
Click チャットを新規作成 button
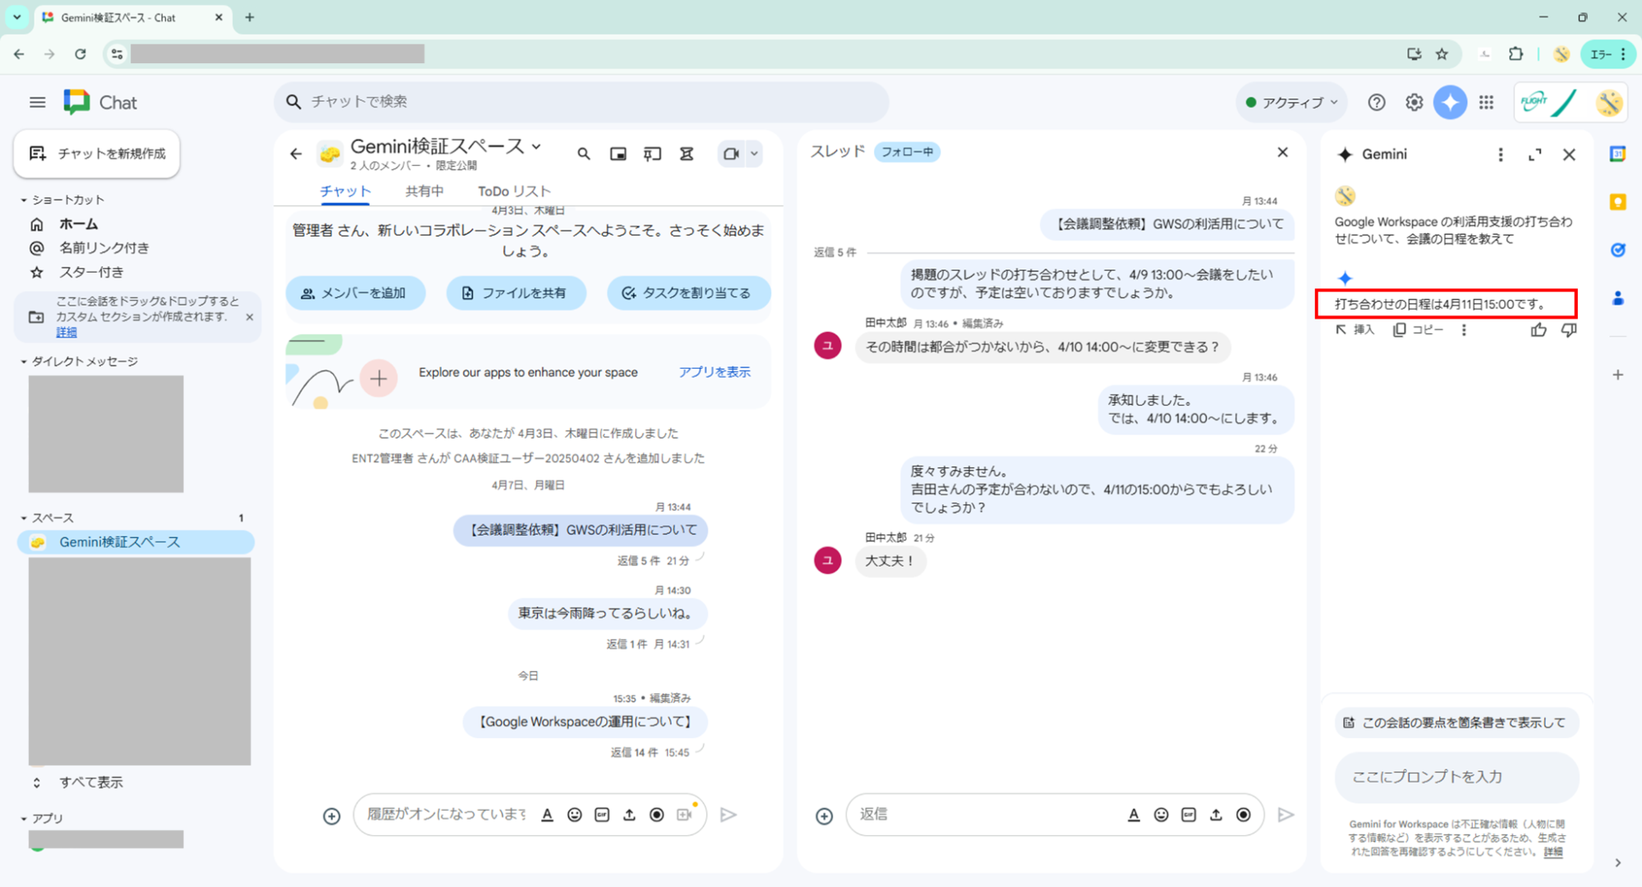click(97, 154)
